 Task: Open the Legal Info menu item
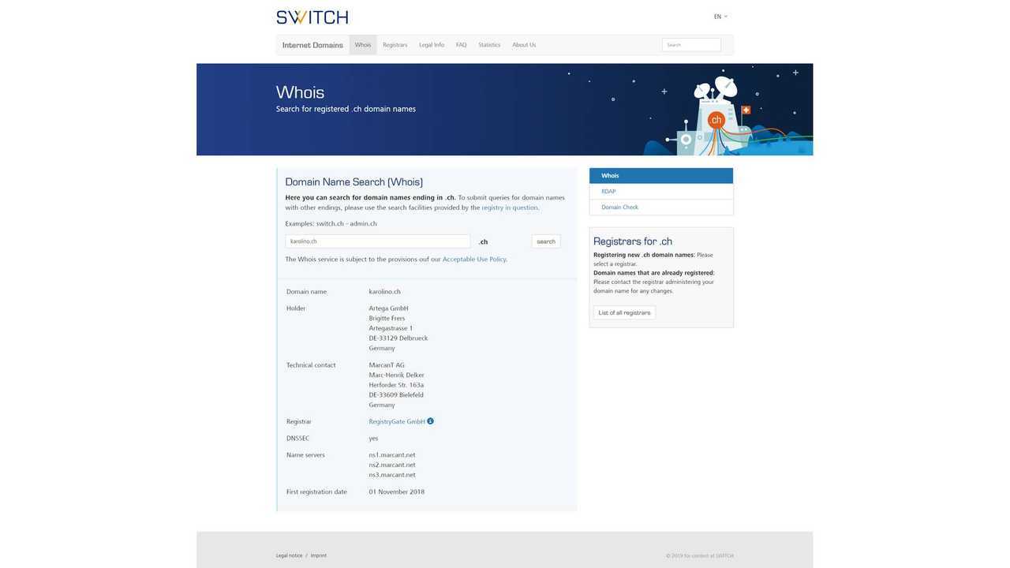point(432,45)
